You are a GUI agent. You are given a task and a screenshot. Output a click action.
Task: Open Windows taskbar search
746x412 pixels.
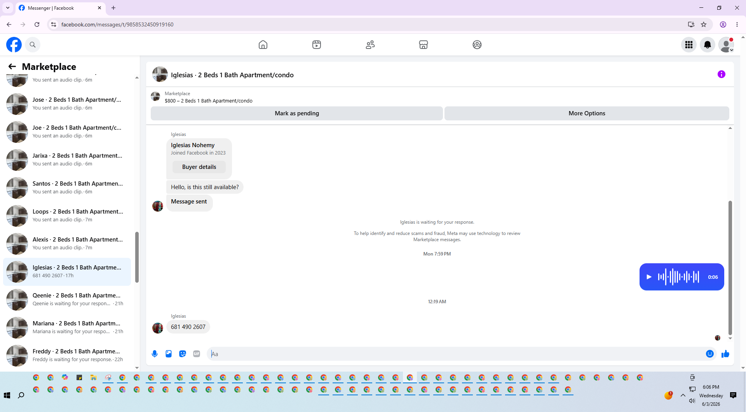click(x=21, y=395)
